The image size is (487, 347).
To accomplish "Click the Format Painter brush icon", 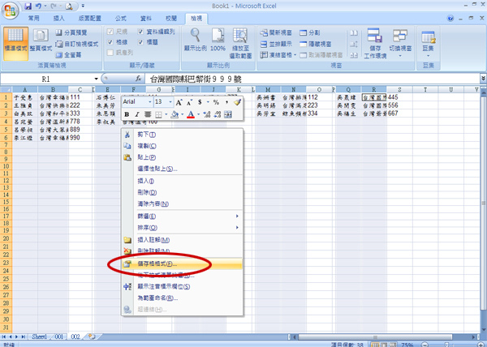I will (x=237, y=102).
